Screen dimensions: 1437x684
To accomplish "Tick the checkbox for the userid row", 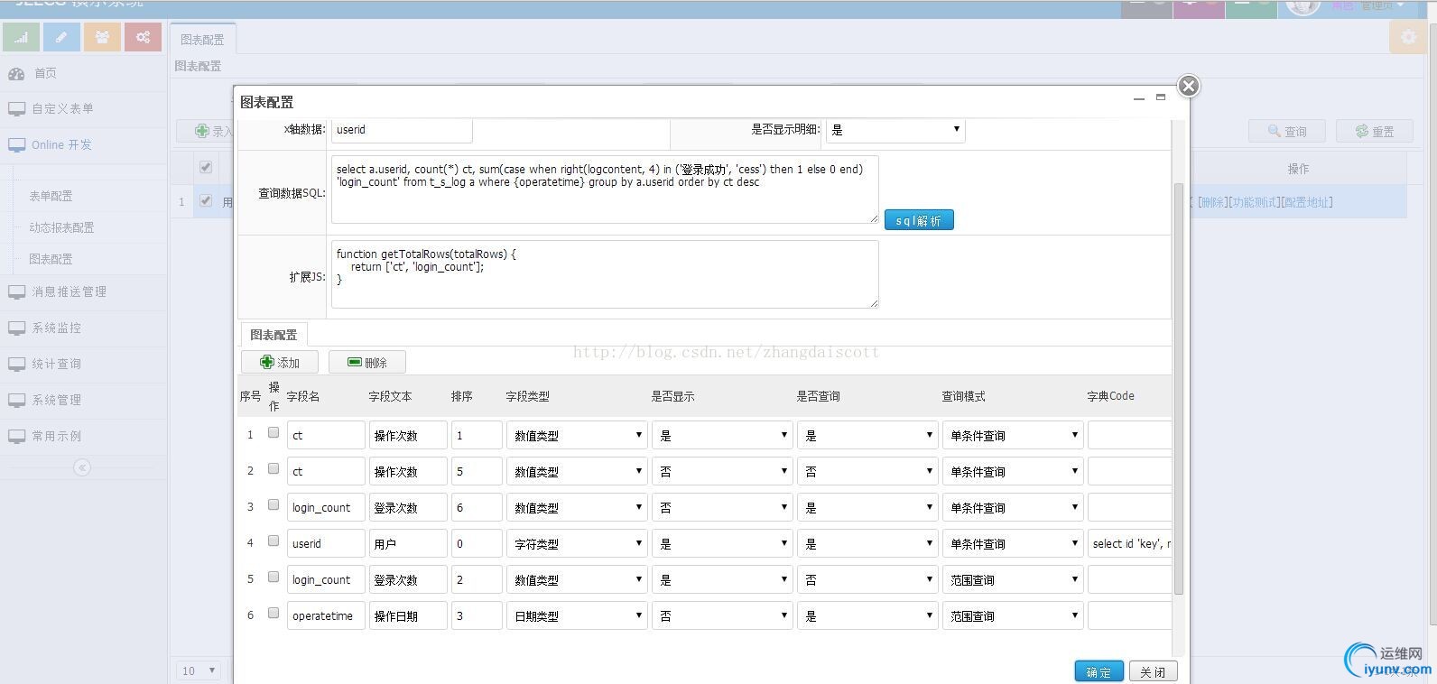I will pyautogui.click(x=273, y=541).
